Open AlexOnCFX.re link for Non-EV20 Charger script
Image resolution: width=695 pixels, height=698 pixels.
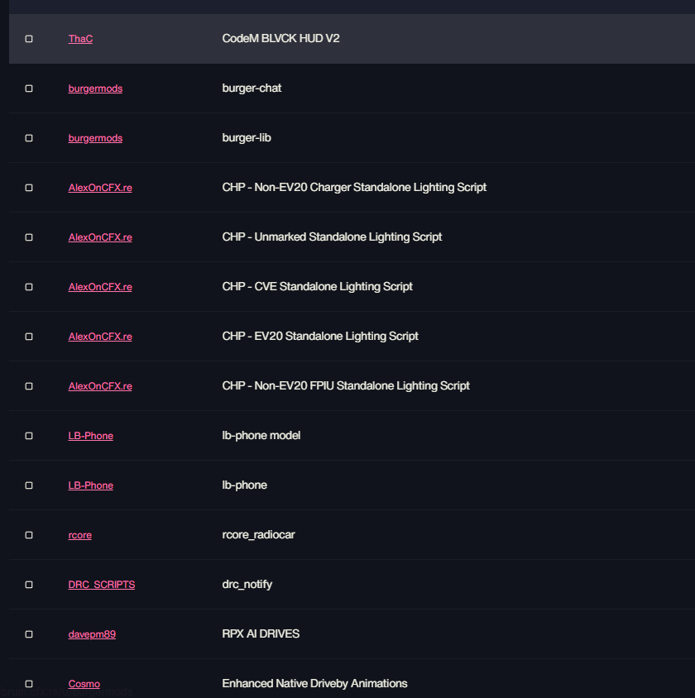(x=100, y=188)
